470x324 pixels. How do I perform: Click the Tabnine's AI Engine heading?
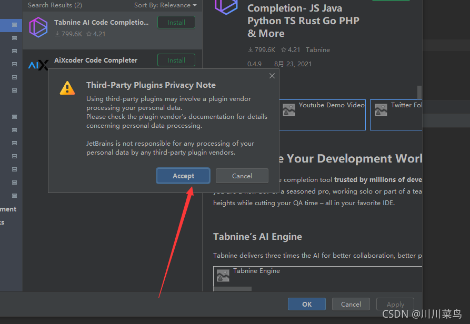pyautogui.click(x=257, y=237)
